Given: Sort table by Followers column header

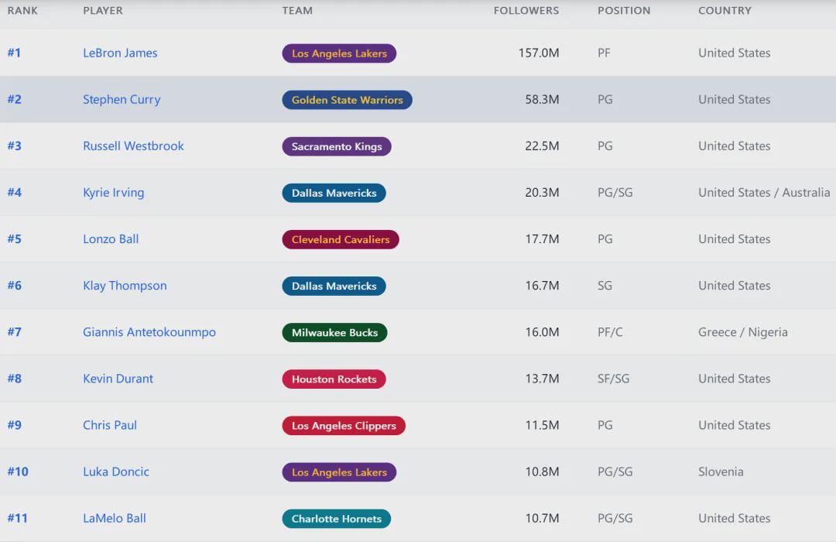Looking at the screenshot, I should [526, 11].
